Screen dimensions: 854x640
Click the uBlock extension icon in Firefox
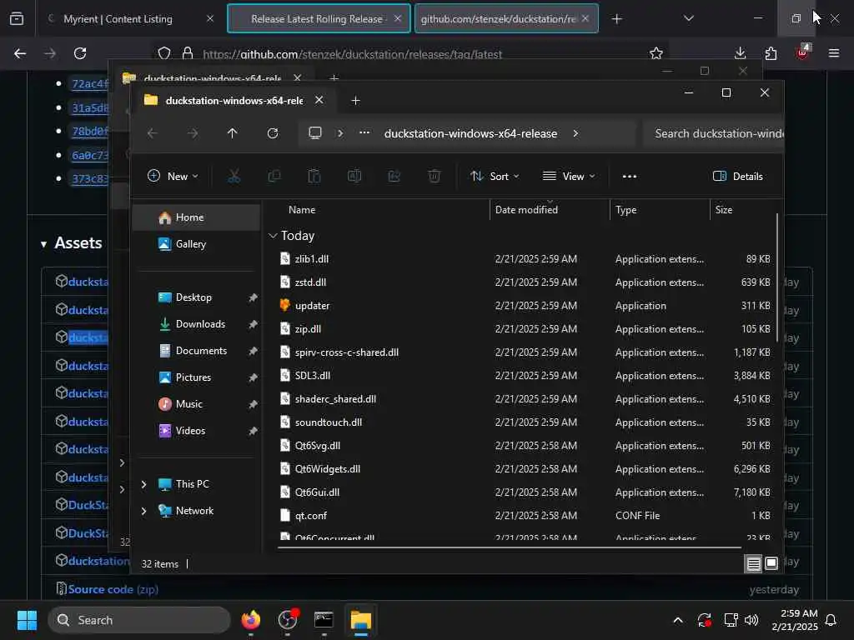803,52
